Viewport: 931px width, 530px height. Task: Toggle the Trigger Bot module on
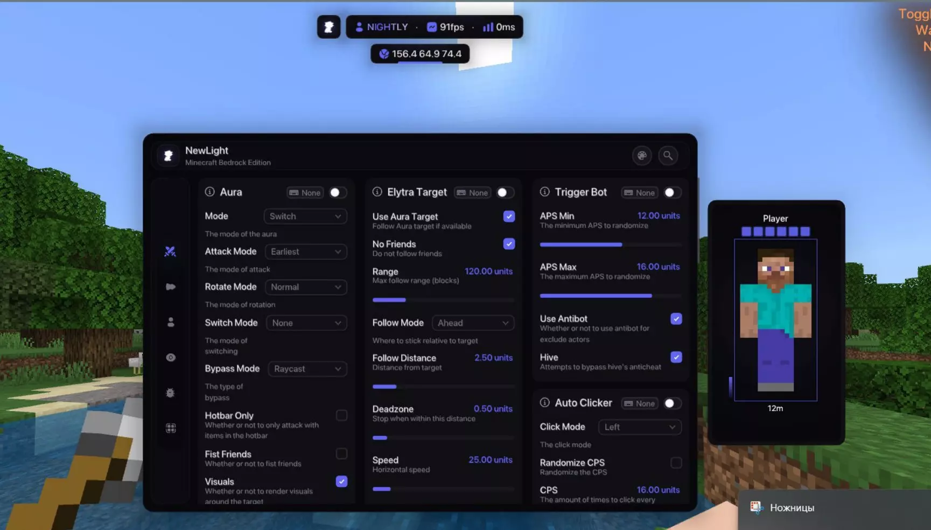(x=673, y=192)
